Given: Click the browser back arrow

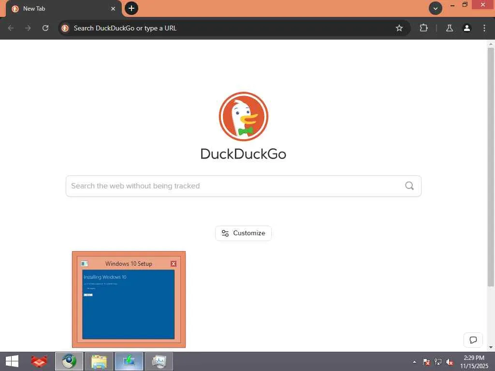Looking at the screenshot, I should [11, 28].
